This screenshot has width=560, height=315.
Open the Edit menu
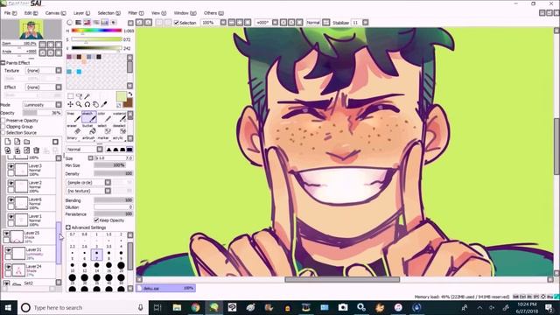(31, 13)
